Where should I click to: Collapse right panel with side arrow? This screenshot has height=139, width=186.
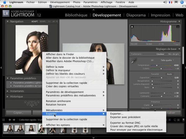click(x=185, y=68)
